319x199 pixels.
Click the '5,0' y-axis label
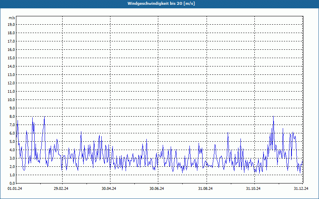[12, 142]
